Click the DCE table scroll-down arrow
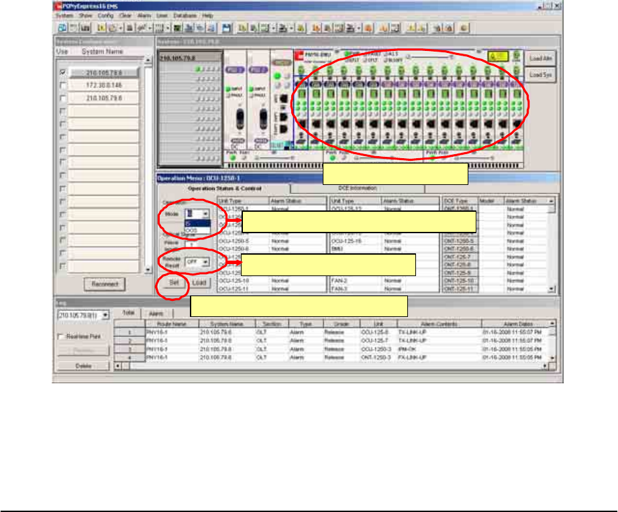The image size is (618, 512). point(552,290)
